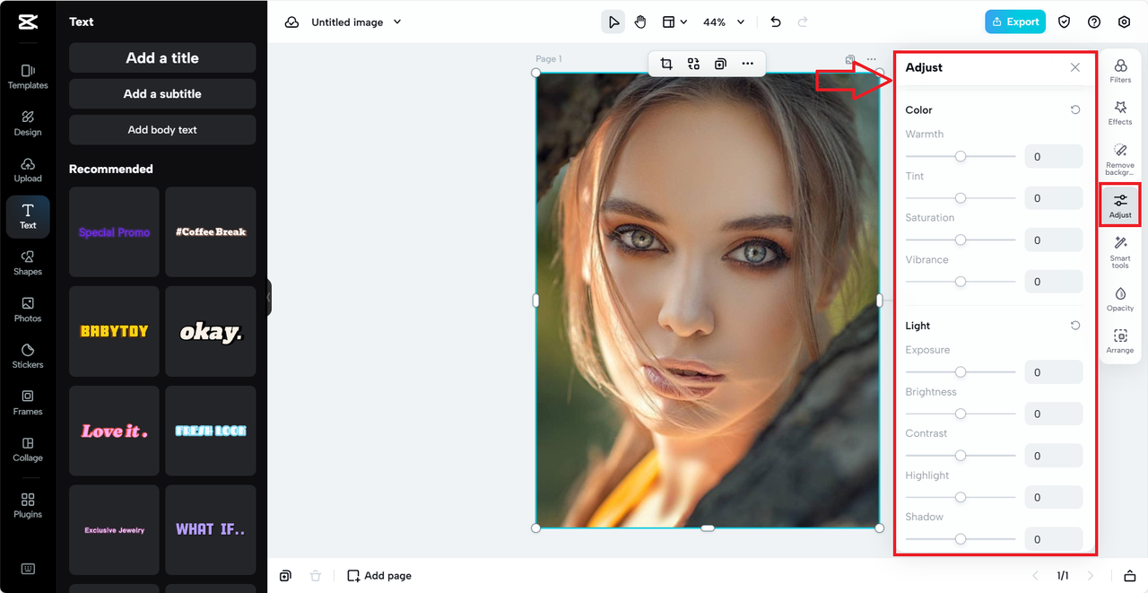
Task: Open the shield privacy icon
Action: [x=1065, y=22]
